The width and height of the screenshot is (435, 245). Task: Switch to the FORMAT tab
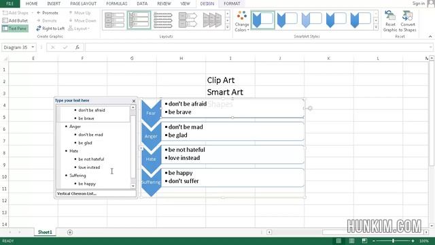click(x=232, y=3)
